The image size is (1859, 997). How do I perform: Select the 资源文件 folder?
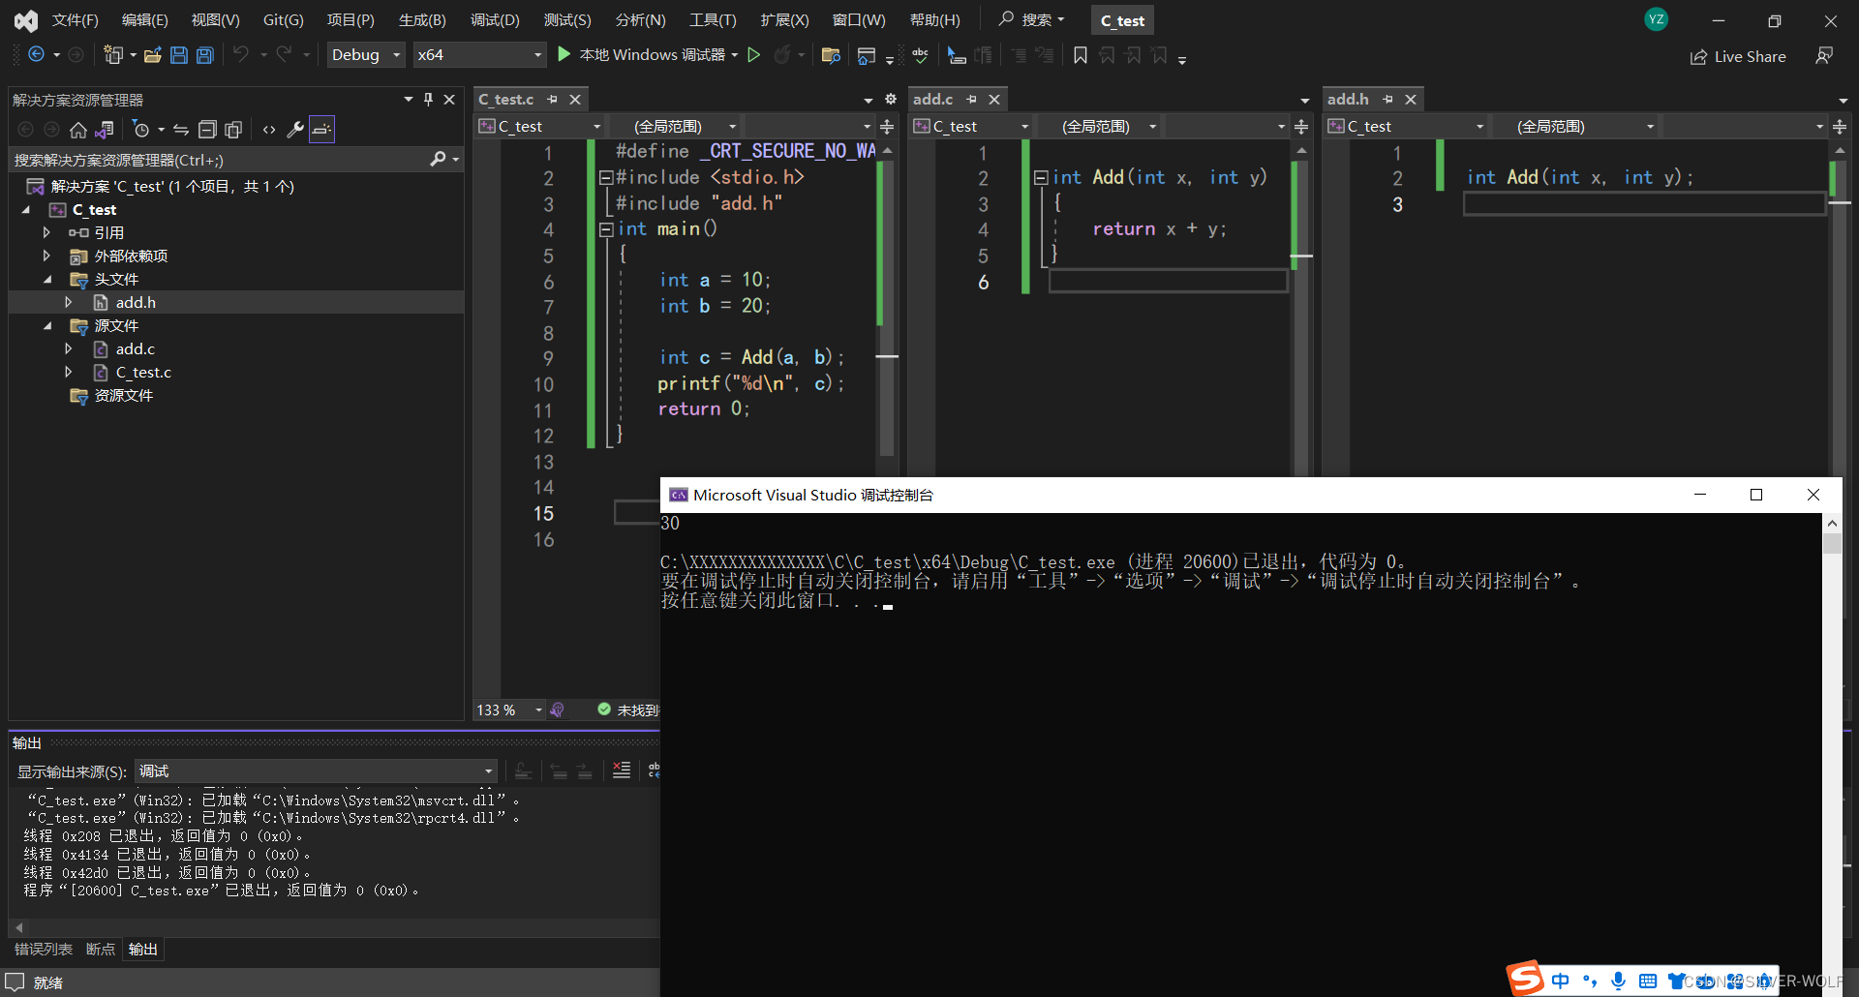click(x=123, y=395)
